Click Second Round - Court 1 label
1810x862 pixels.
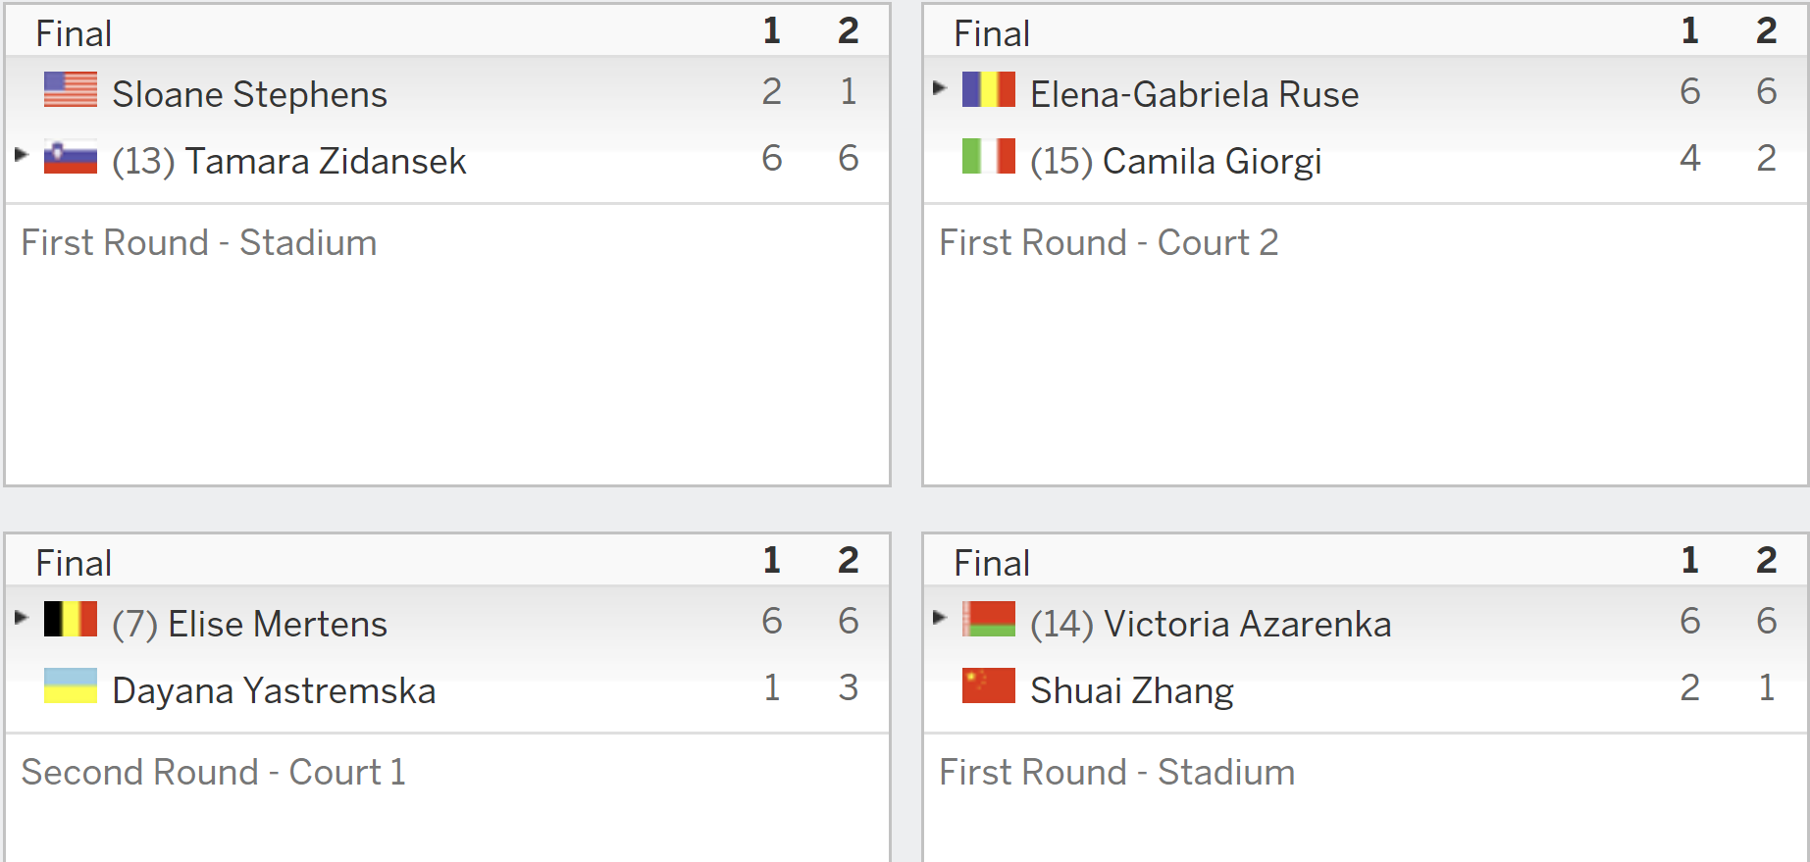tap(213, 772)
